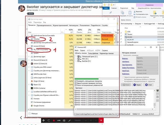
Task: Click the move-selection arrows icon in capture toolbar
Action: 44,120
